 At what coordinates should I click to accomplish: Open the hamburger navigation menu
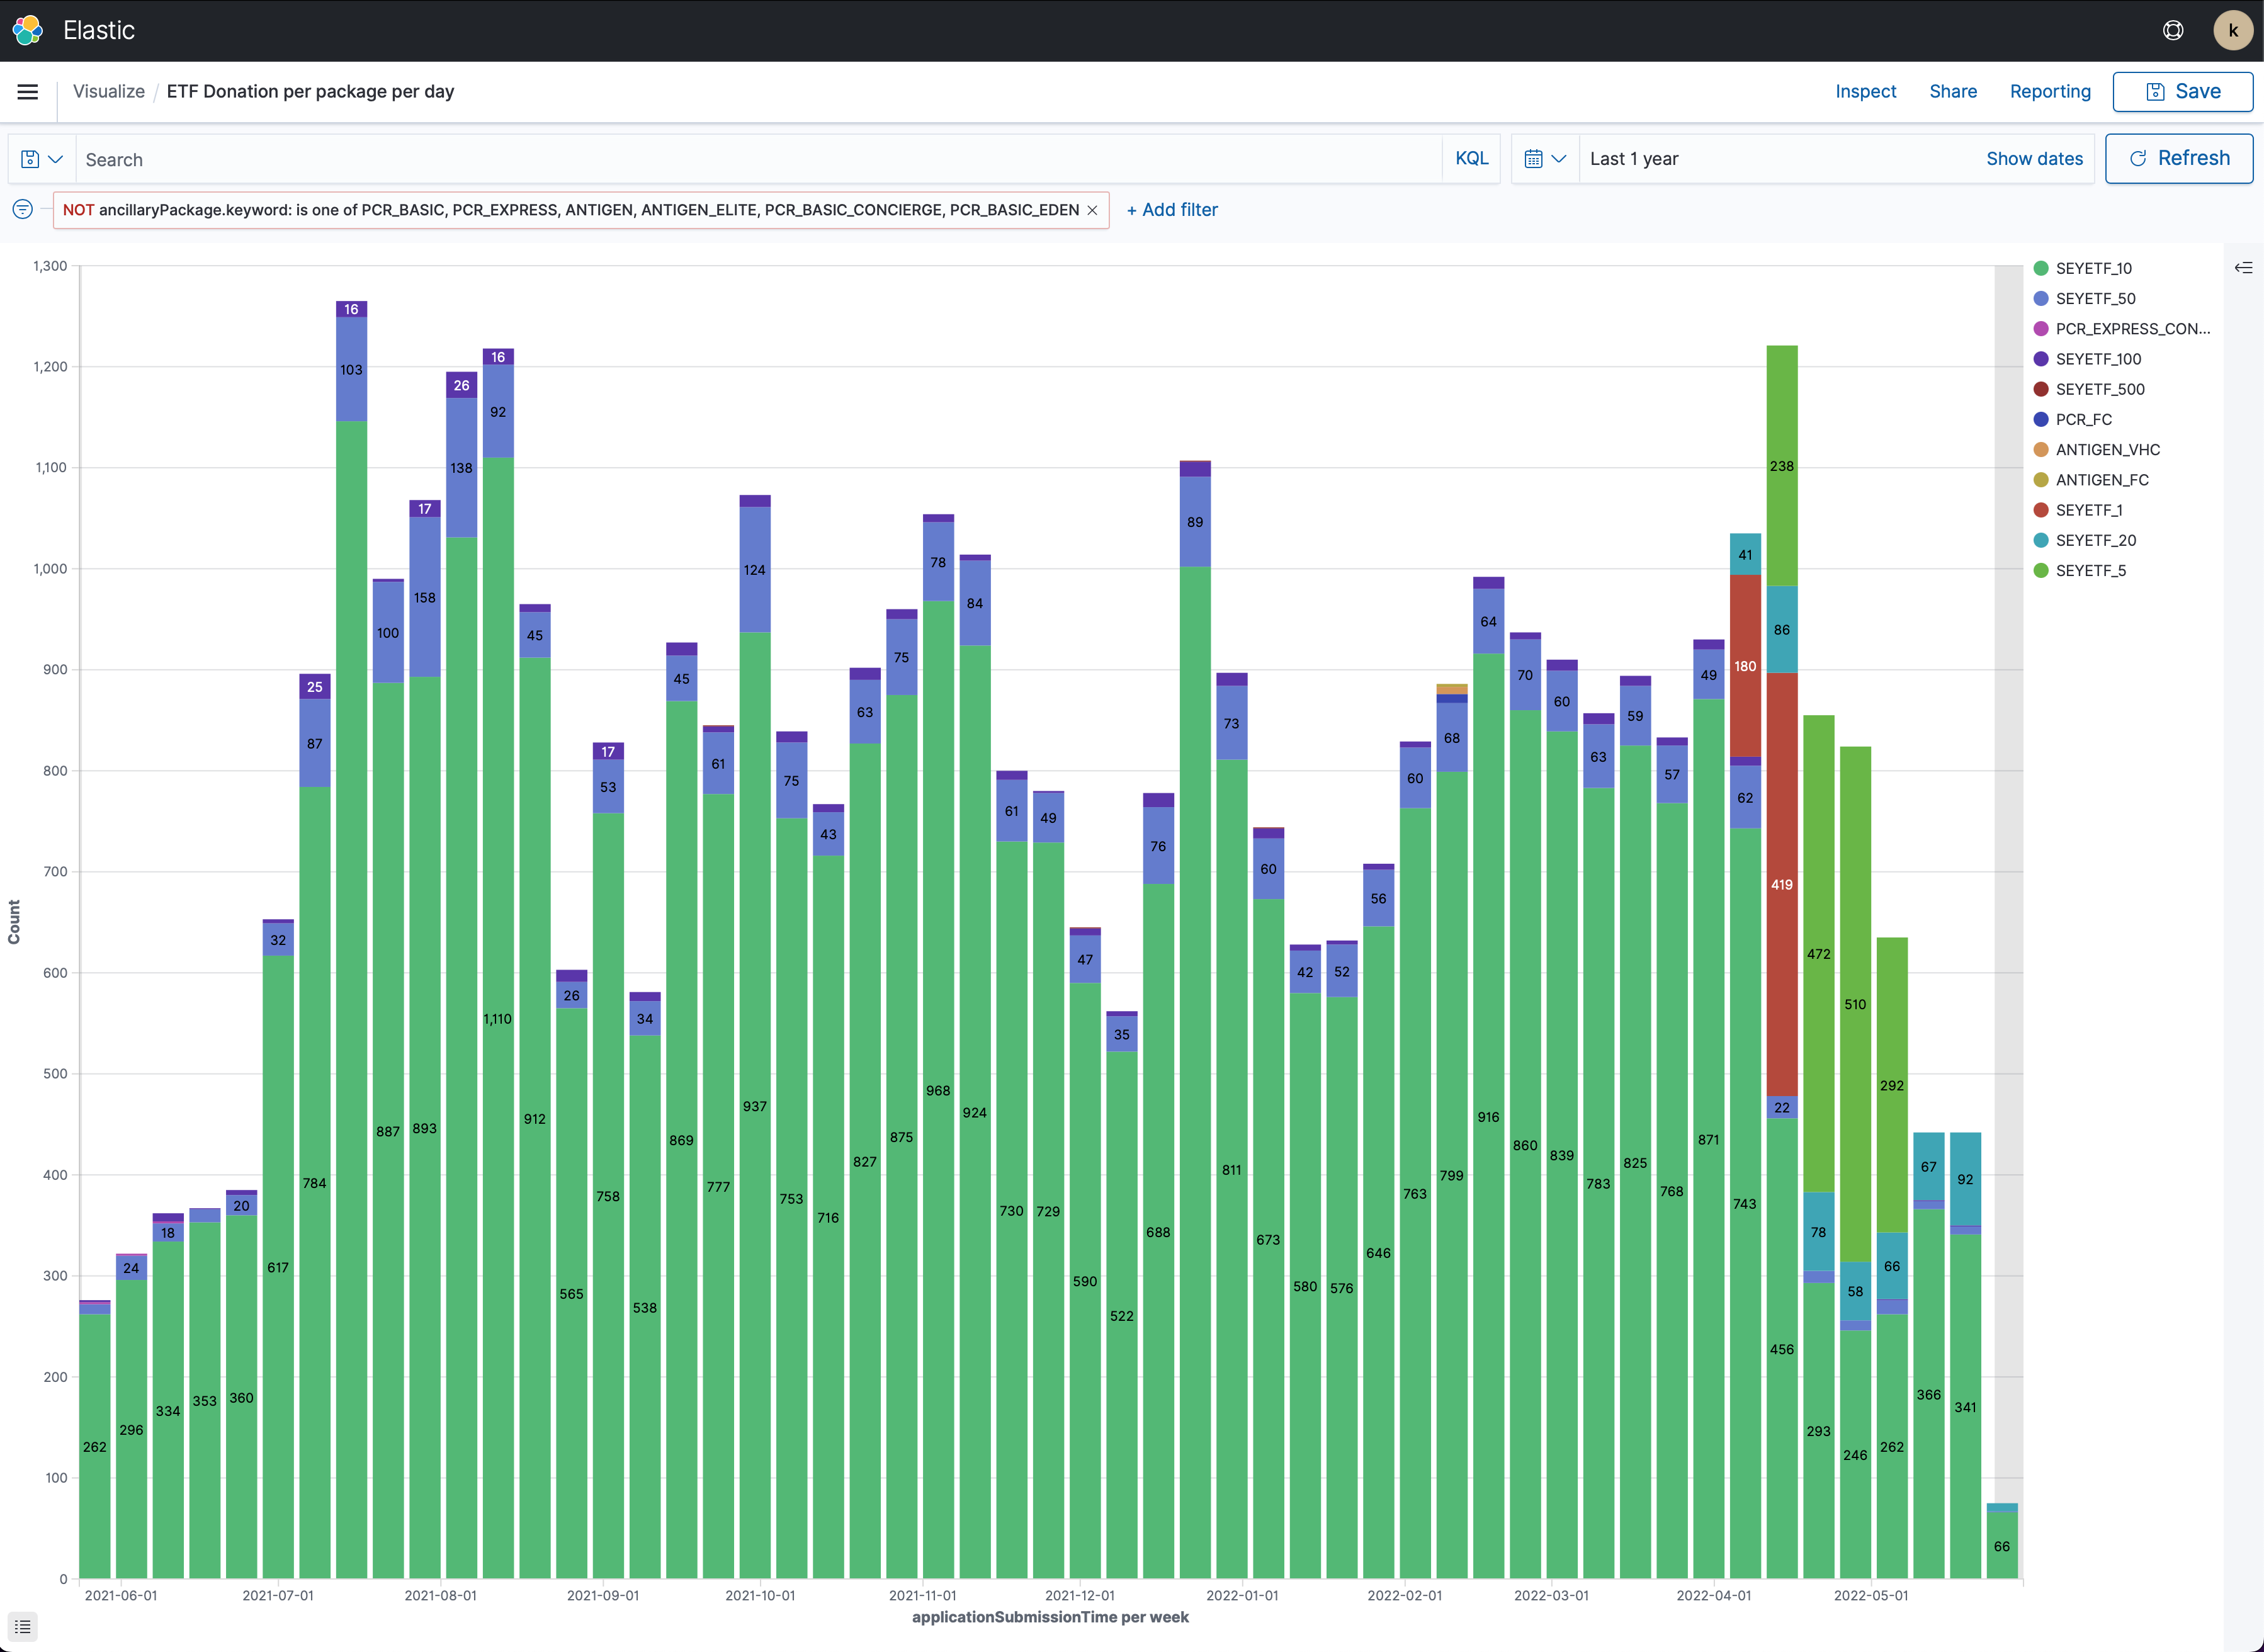click(28, 92)
